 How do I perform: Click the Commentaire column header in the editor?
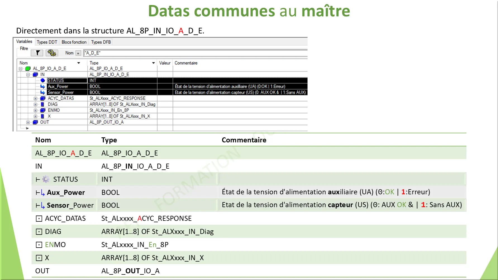click(x=186, y=63)
